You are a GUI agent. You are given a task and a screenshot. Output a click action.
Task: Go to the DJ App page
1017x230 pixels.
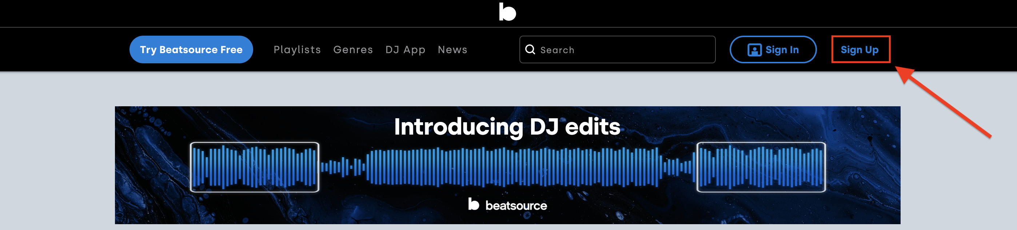point(405,50)
